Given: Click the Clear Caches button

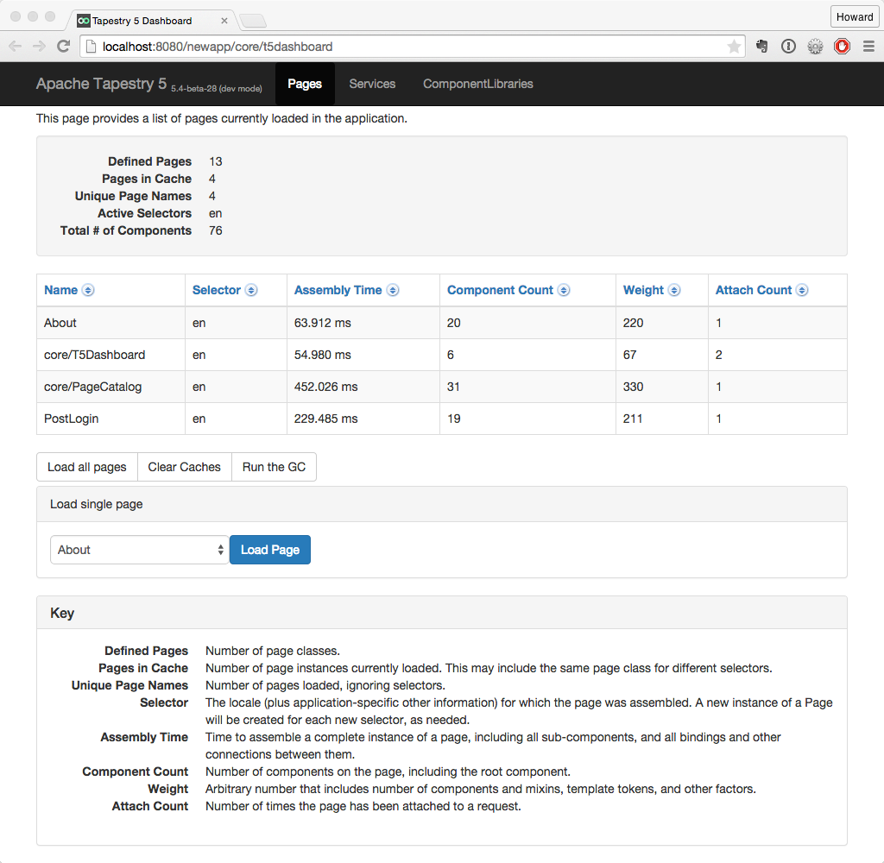Looking at the screenshot, I should point(184,467).
